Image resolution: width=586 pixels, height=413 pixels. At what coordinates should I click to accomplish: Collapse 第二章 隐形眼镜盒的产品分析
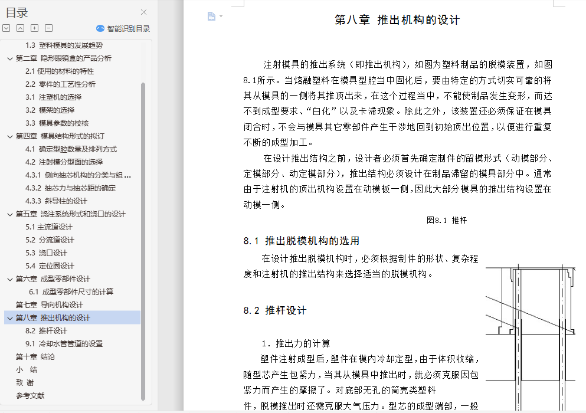(10, 58)
